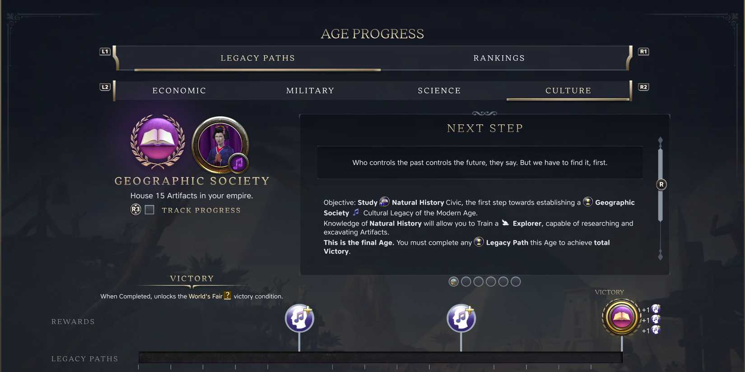Click the Next Step panel scrollbar thumb
This screenshot has height=372, width=745.
pyautogui.click(x=661, y=184)
